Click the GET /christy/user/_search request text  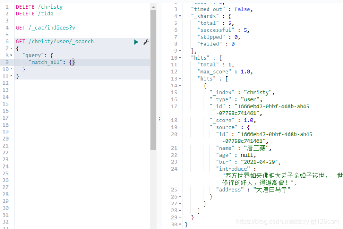55,42
